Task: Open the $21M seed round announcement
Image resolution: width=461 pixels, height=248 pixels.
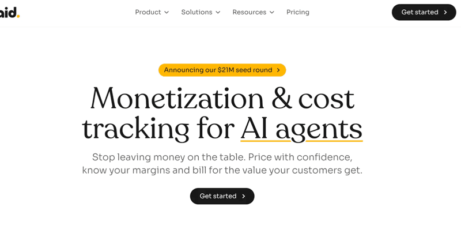Action: click(x=218, y=70)
